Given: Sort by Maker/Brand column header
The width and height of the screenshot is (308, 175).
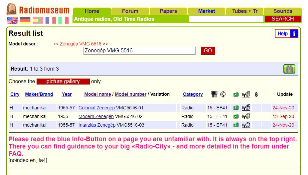Looking at the screenshot, I should (x=39, y=94).
